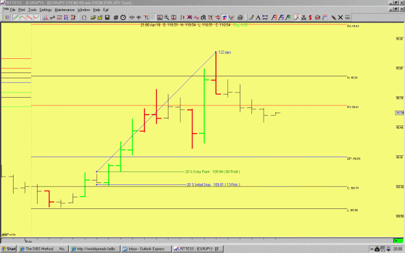Select the red bars chart style icon
This screenshot has width=405, height=253.
[30, 17]
